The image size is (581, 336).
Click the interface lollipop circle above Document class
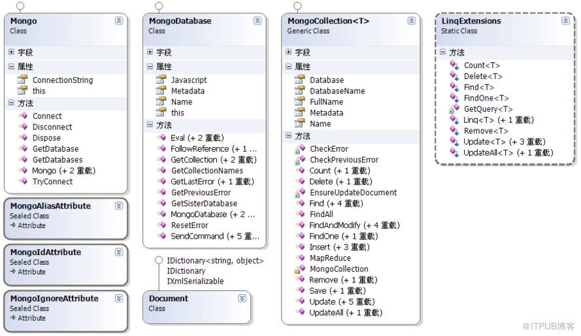(159, 260)
